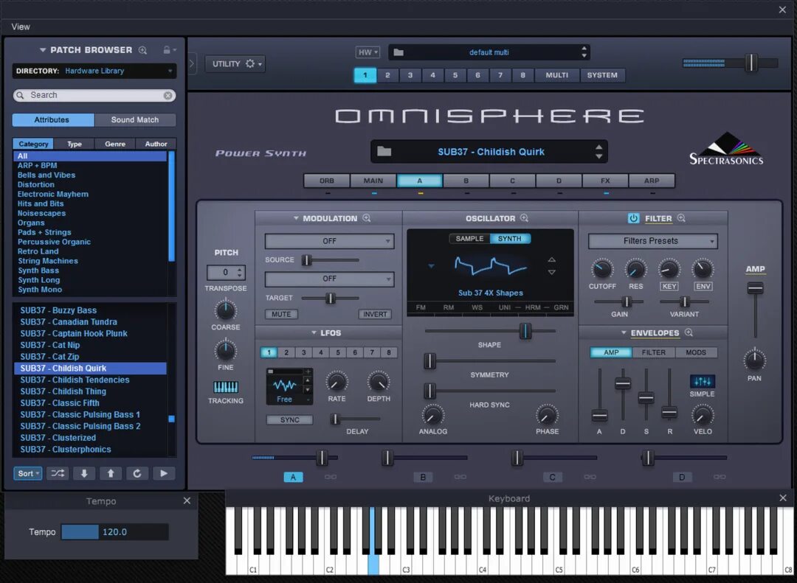
Task: Zoom the Modulation section magnifier
Action: click(x=367, y=218)
